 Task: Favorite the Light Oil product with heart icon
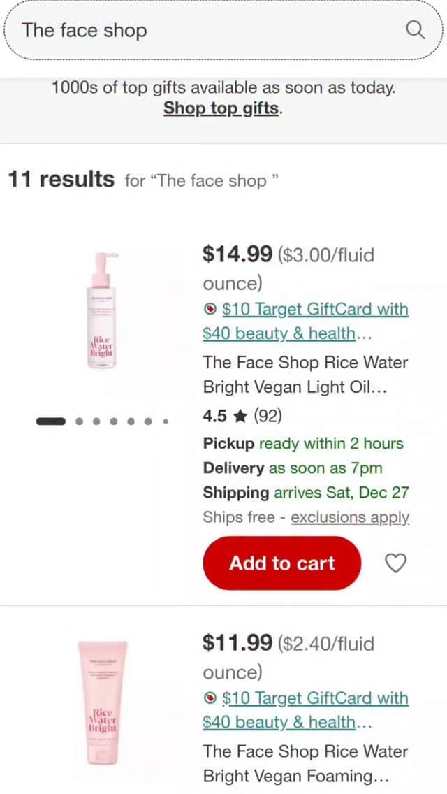pos(396,563)
